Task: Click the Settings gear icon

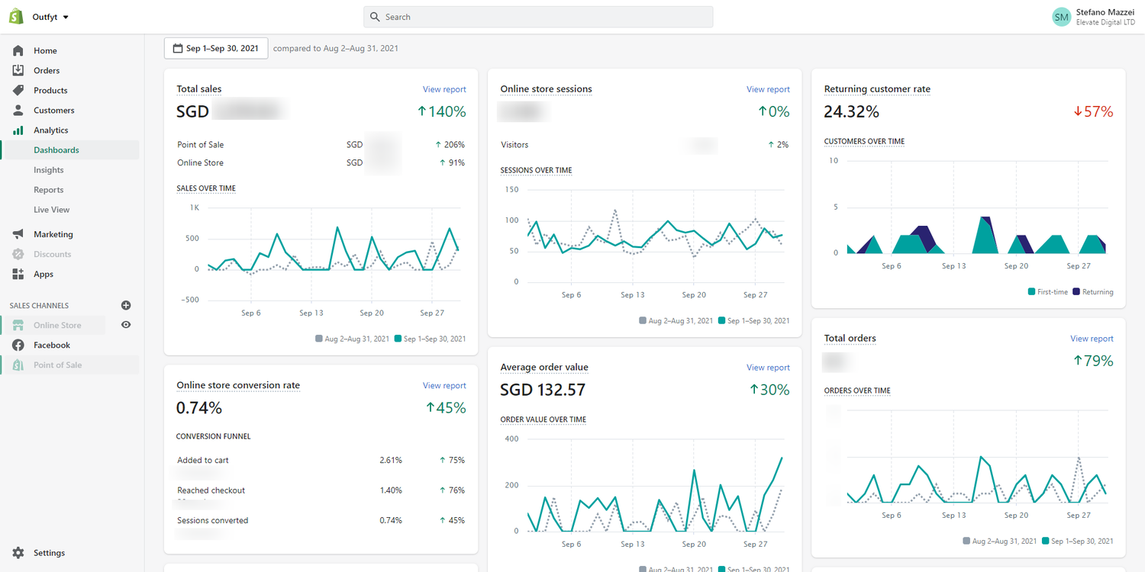Action: point(18,553)
